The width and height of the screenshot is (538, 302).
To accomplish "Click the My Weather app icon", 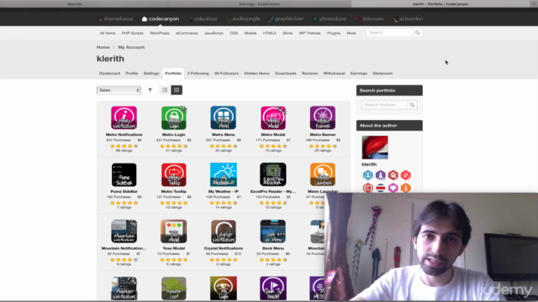I will (x=224, y=174).
